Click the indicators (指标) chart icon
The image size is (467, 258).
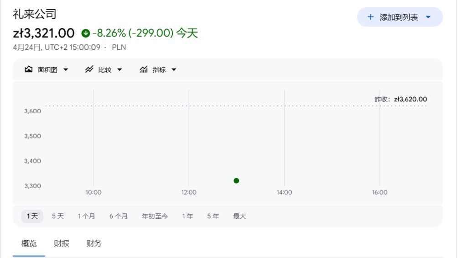pos(144,70)
